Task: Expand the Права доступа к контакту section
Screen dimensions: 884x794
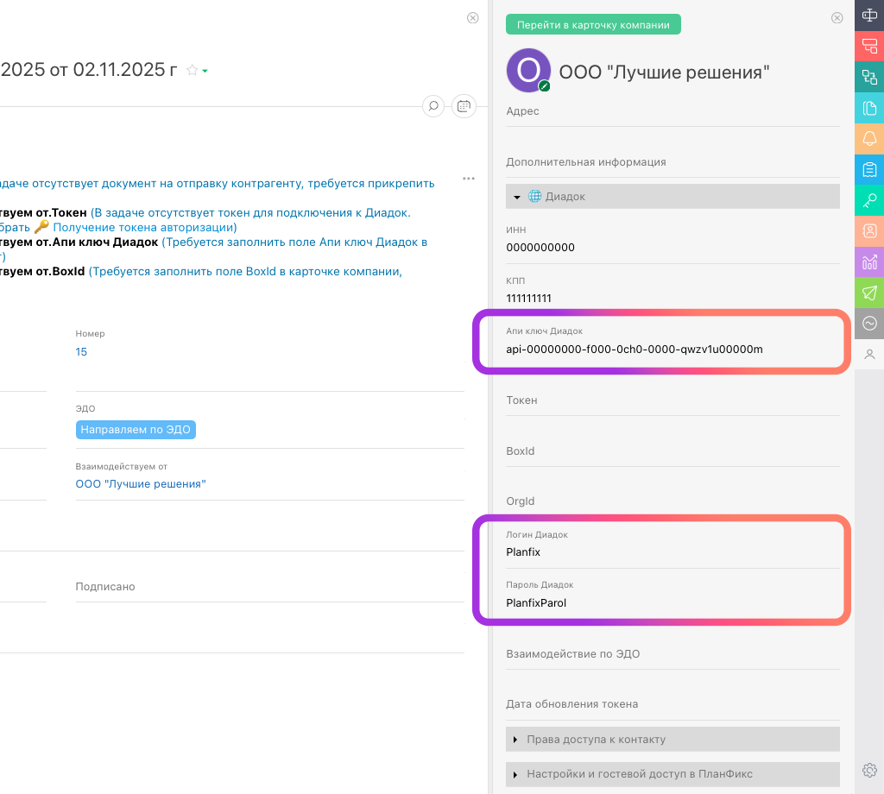Action: pos(516,740)
